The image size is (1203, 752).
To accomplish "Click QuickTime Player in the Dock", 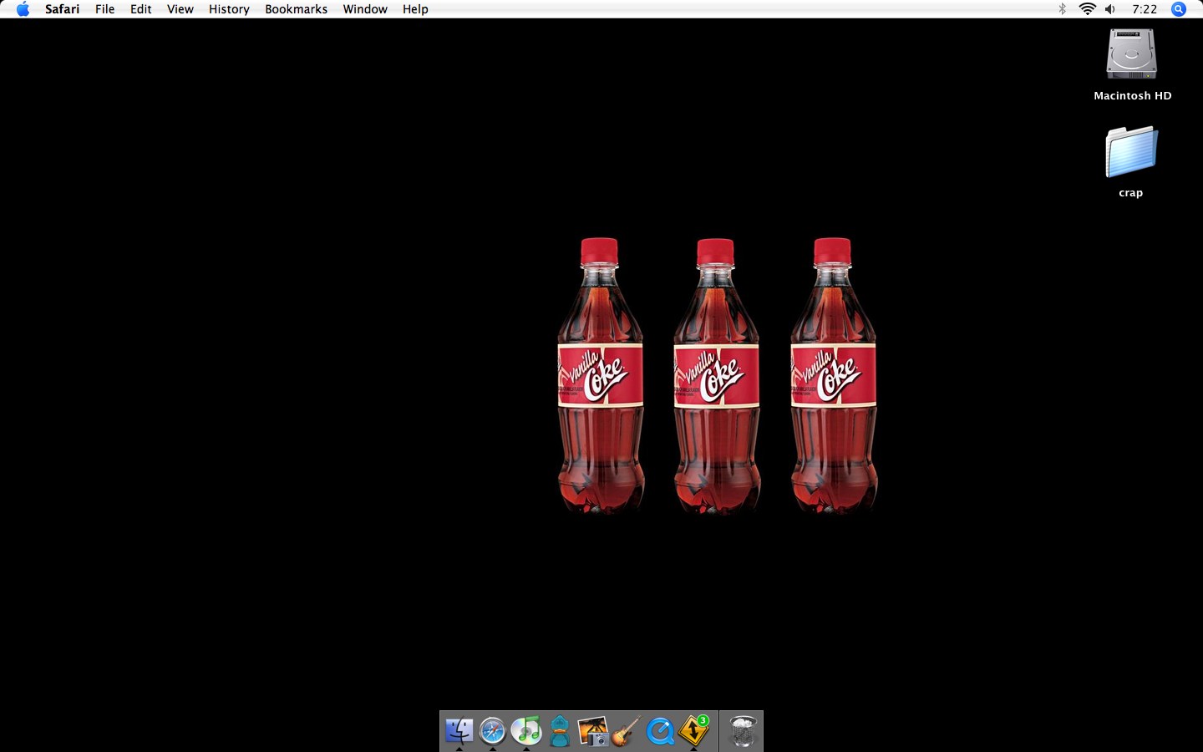I will [x=660, y=731].
